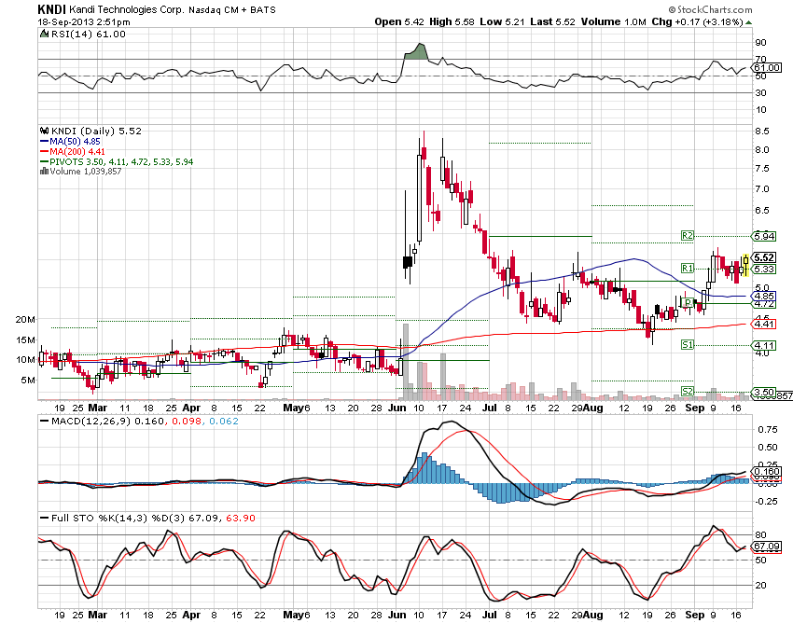Click the 90 level on RSI axis
Image resolution: width=793 pixels, height=623 pixels.
pos(760,43)
